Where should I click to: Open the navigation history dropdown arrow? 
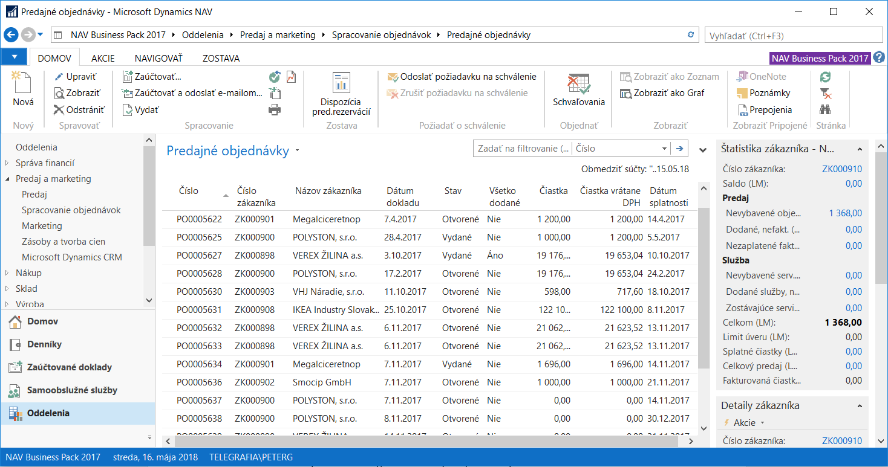(41, 34)
